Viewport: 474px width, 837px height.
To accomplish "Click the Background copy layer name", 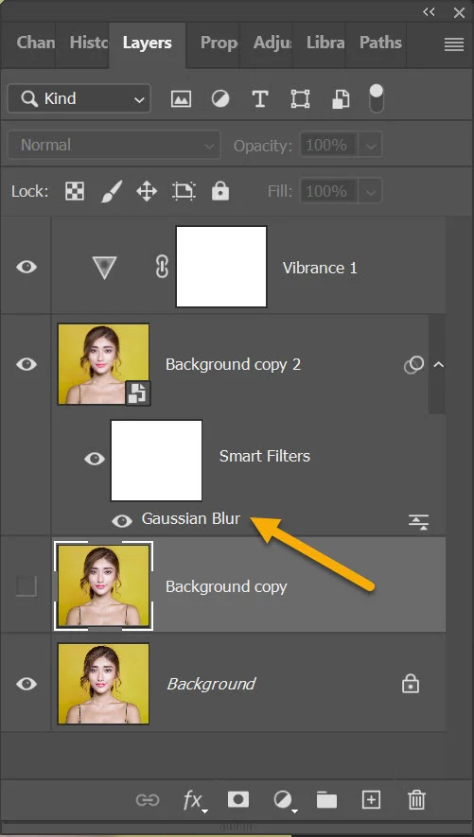I will coord(226,586).
